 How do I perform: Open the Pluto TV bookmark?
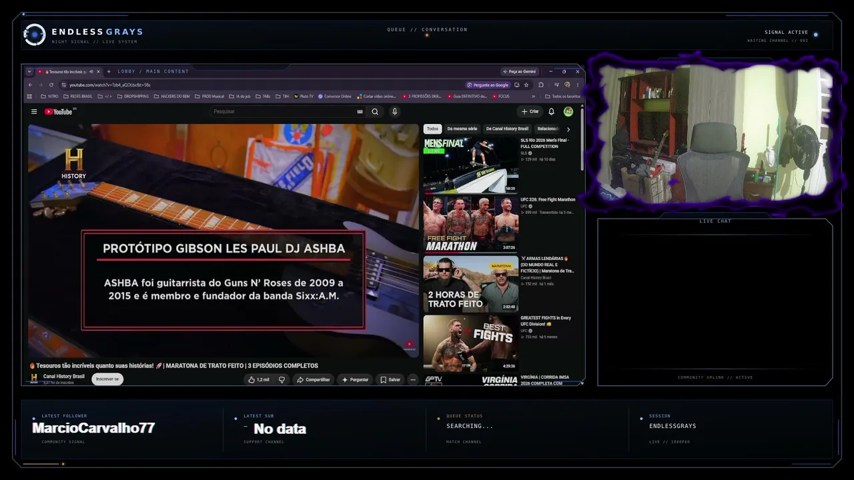pos(304,96)
